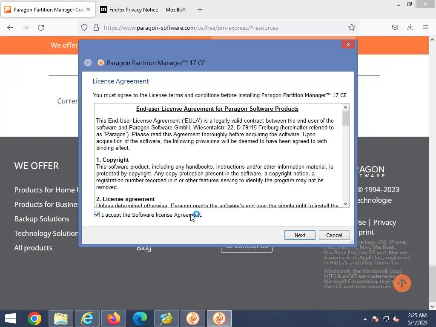The width and height of the screenshot is (436, 327).
Task: Click the Save to Pocket icon
Action: (x=395, y=27)
